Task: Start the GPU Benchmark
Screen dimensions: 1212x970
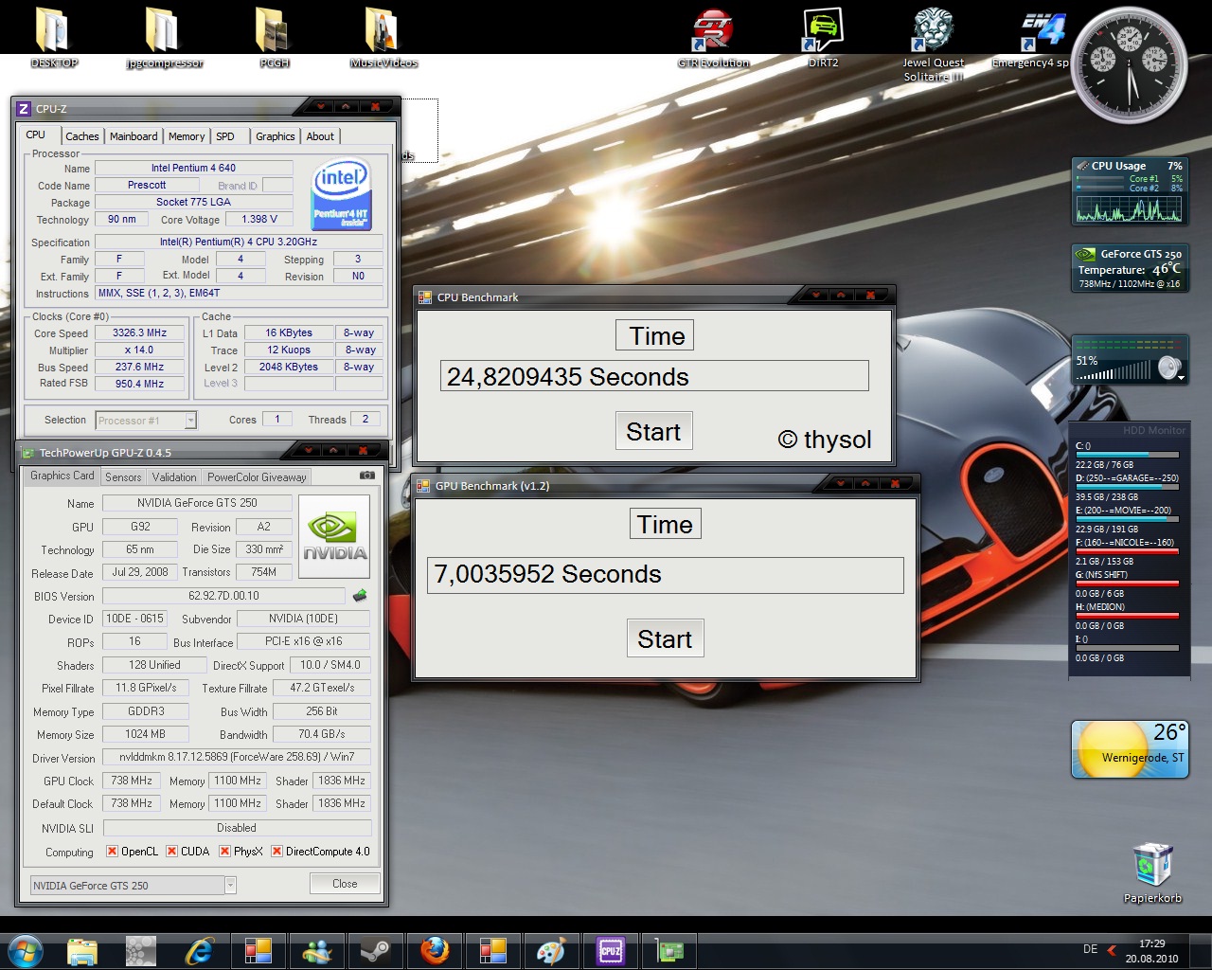Action: coord(665,638)
